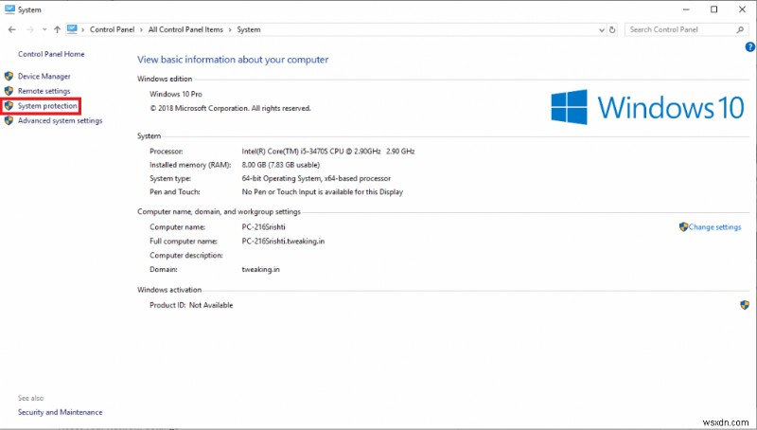Maximize the System window
This screenshot has width=757, height=430.
(714, 9)
